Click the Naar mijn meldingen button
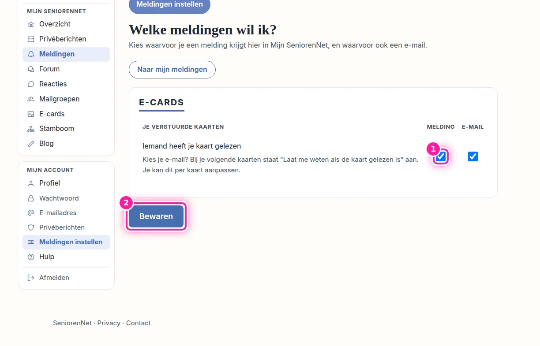540x346 pixels. (x=172, y=70)
